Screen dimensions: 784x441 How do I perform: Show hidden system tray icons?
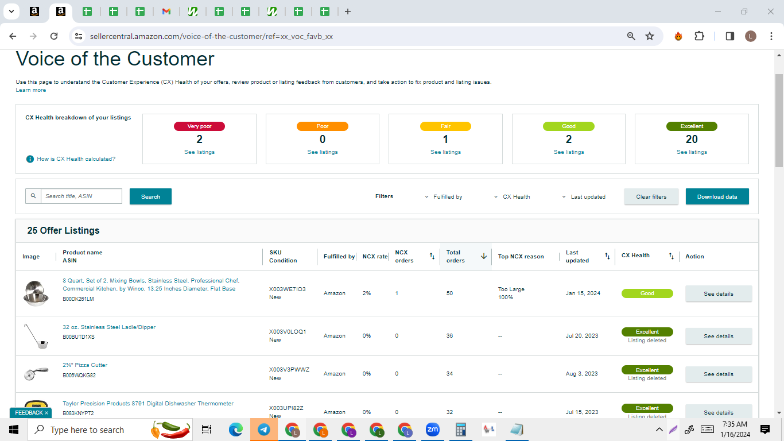tap(659, 430)
